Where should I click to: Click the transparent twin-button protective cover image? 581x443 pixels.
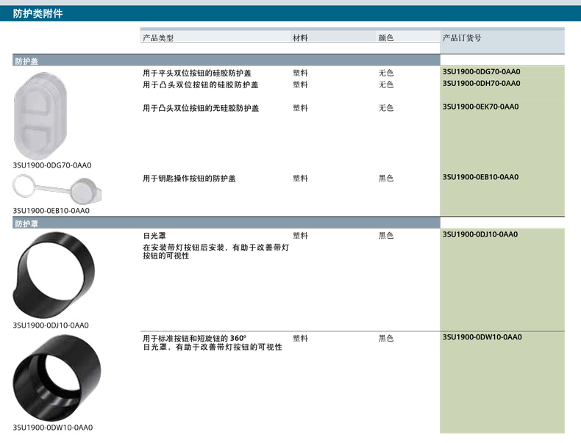(40, 114)
